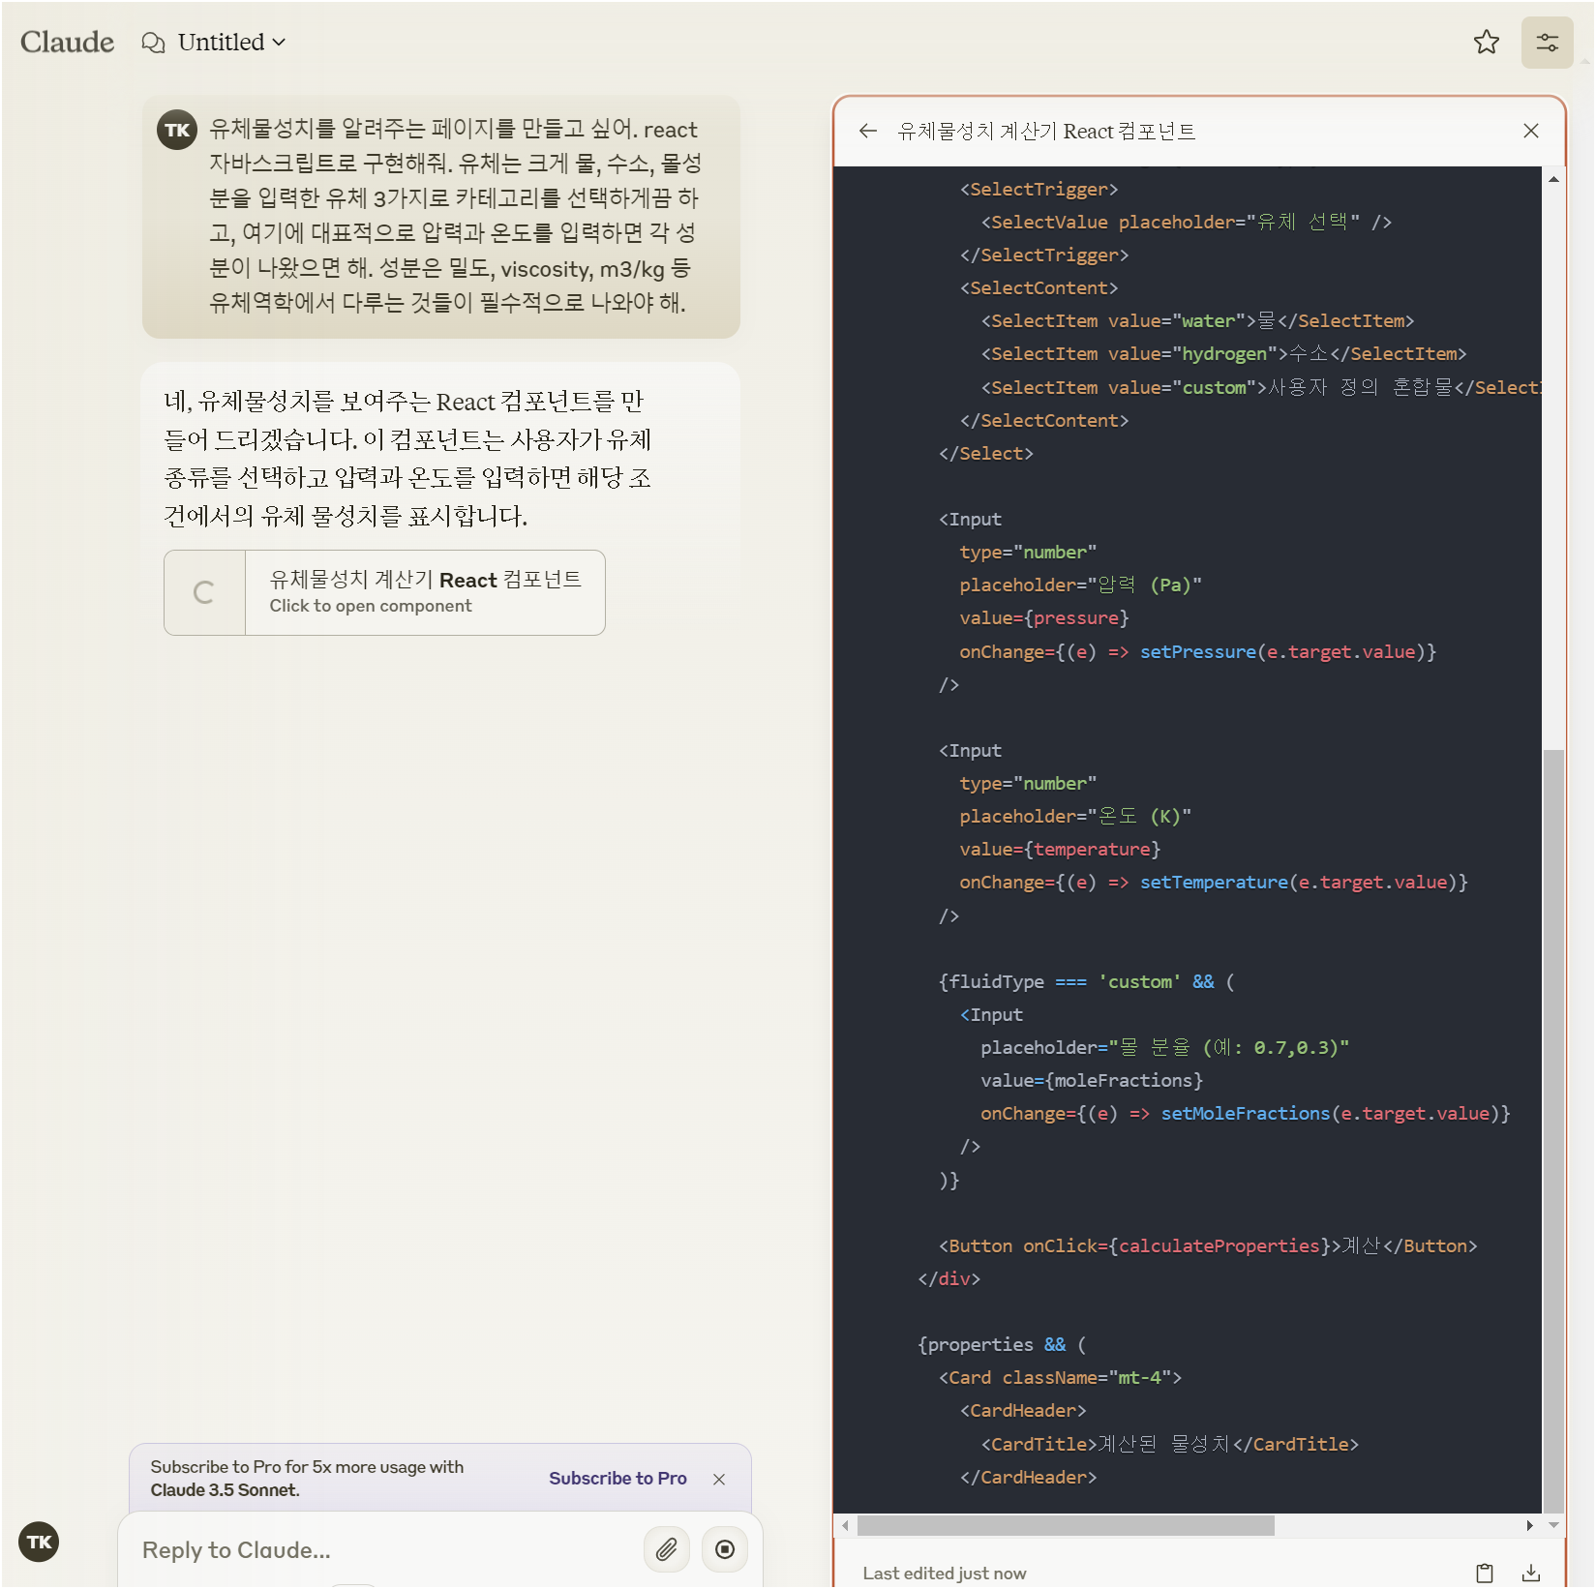Stop the response generation
This screenshot has width=1596, height=1589.
pyautogui.click(x=724, y=1549)
